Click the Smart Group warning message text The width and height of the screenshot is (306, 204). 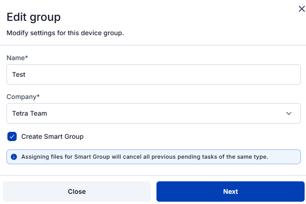[144, 157]
